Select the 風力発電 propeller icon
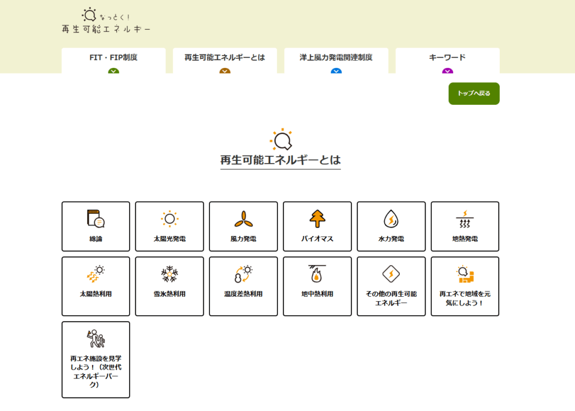Screen dimensions: 575x411 pos(243,218)
